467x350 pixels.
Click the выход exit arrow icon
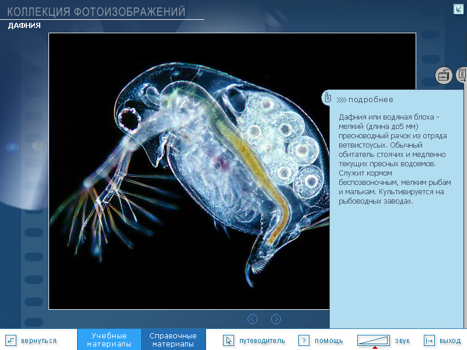[429, 340]
